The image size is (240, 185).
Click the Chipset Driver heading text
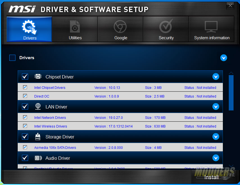point(60,77)
